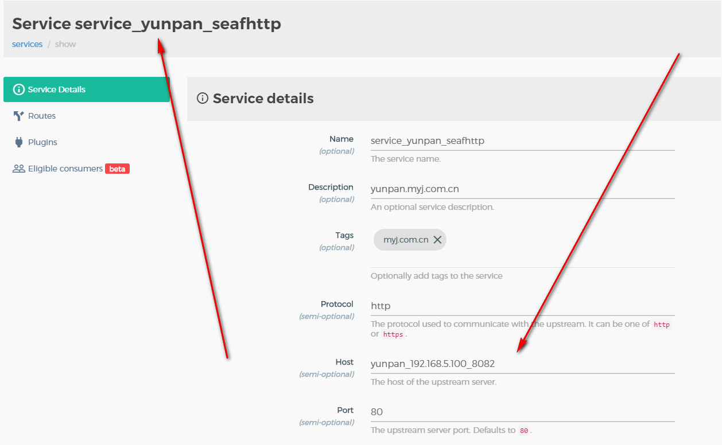This screenshot has height=445, width=722.
Task: Click the Routes fork icon
Action: pos(18,116)
